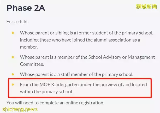Click the second yellow bullet point
This screenshot has width=160, height=113.
tap(13, 57)
